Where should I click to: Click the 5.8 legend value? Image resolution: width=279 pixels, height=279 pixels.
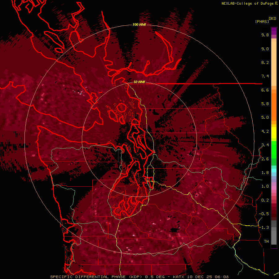point(265,104)
